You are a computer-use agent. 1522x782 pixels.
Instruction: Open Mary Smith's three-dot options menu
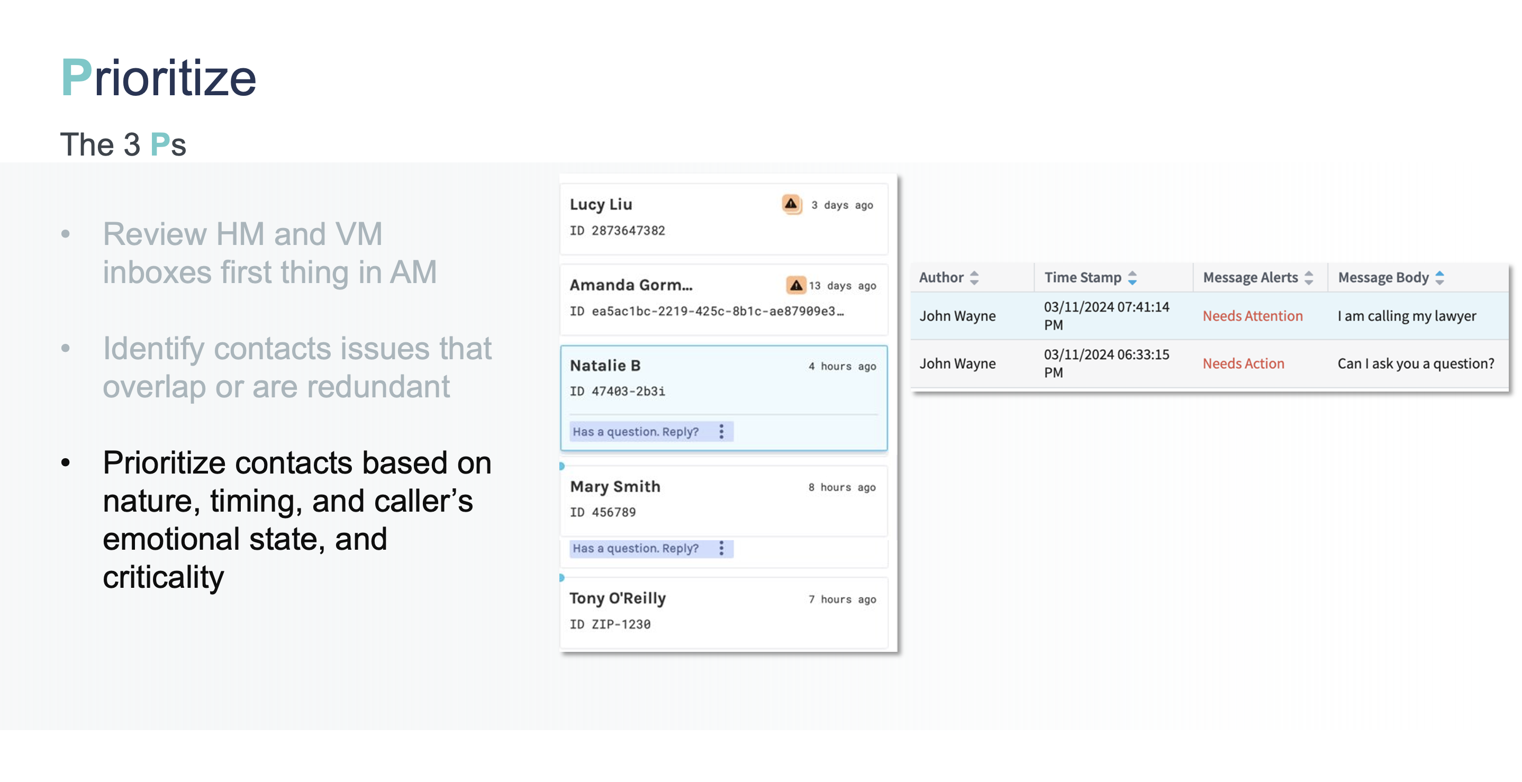(721, 548)
